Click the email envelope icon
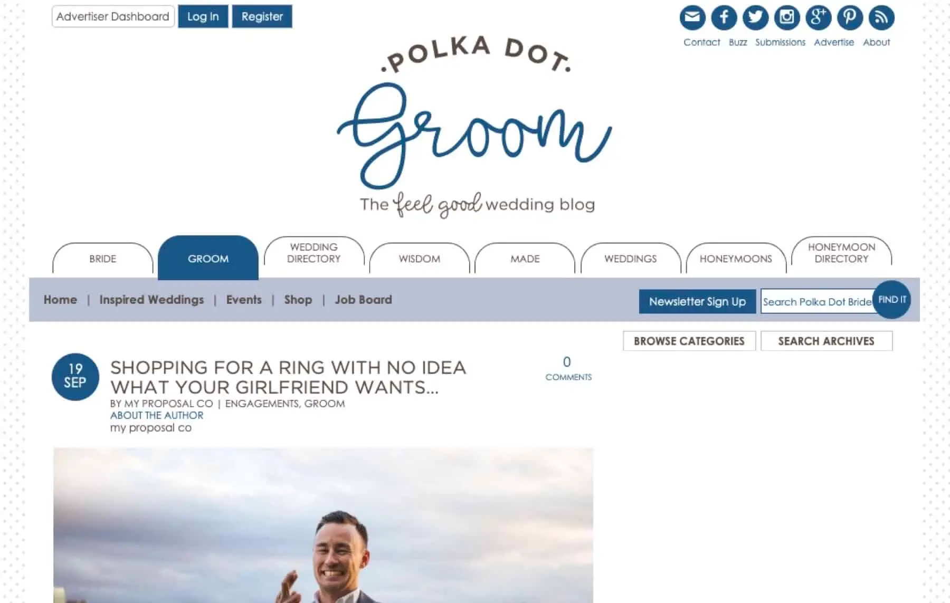This screenshot has height=603, width=950. point(692,18)
